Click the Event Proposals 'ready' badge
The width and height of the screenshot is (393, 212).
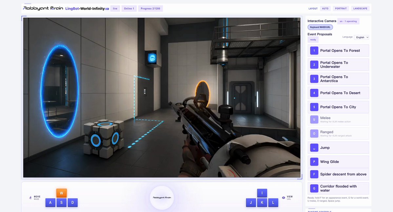pyautogui.click(x=313, y=40)
